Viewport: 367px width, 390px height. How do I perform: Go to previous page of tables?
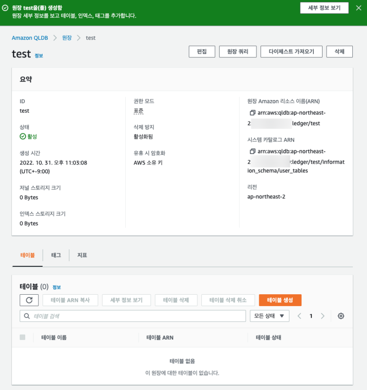coord(300,316)
